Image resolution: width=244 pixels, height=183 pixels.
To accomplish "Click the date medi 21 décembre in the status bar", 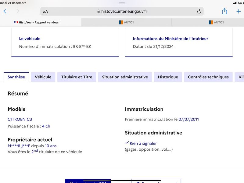I will click(13, 3).
